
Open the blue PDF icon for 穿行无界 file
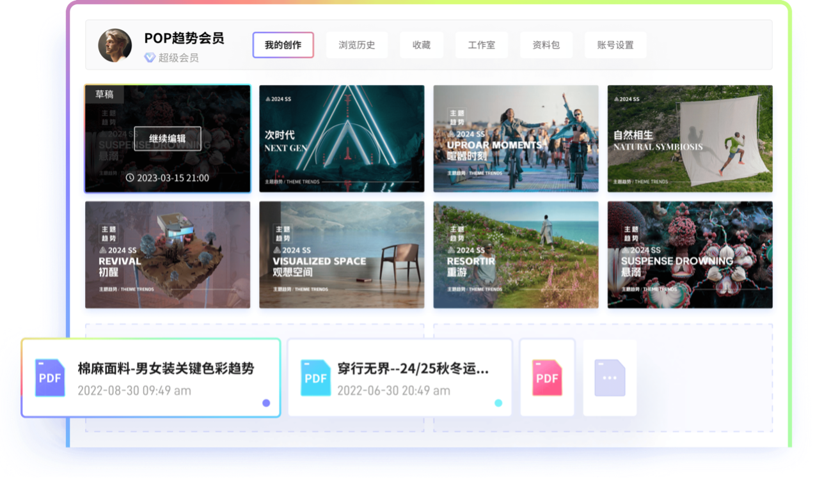315,378
